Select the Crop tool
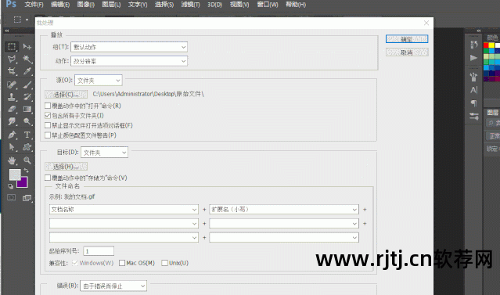This screenshot has width=500, height=295. tap(12, 71)
